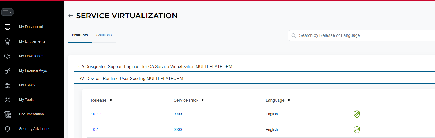Collapse the sidebar with hamburger toggle
The width and height of the screenshot is (435, 138).
point(7,12)
